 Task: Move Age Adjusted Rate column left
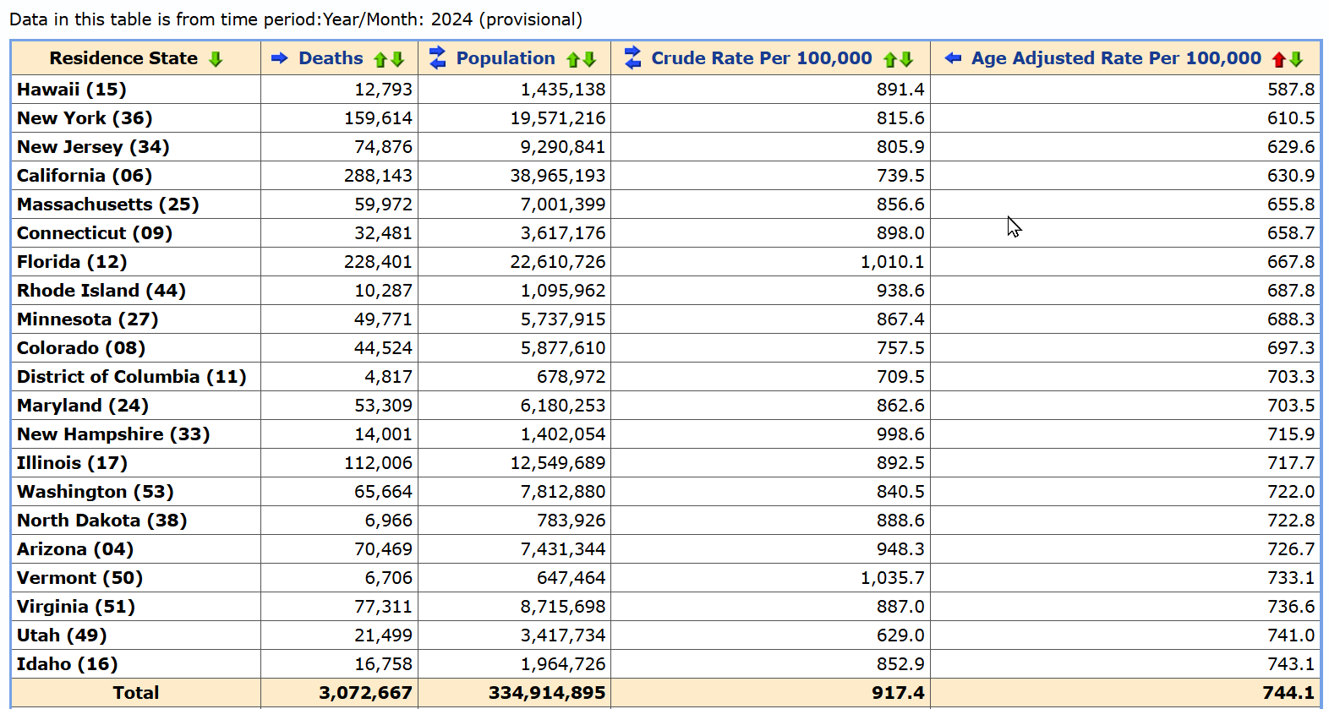pyautogui.click(x=953, y=58)
